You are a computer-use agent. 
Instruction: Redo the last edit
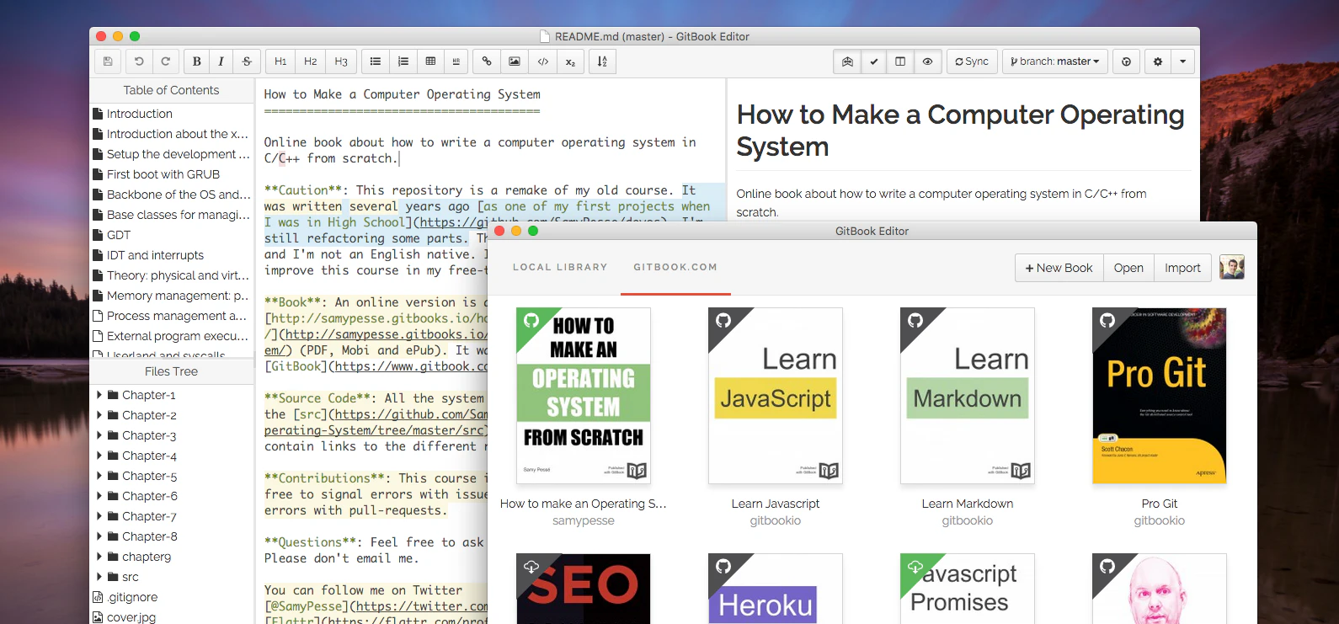point(166,61)
